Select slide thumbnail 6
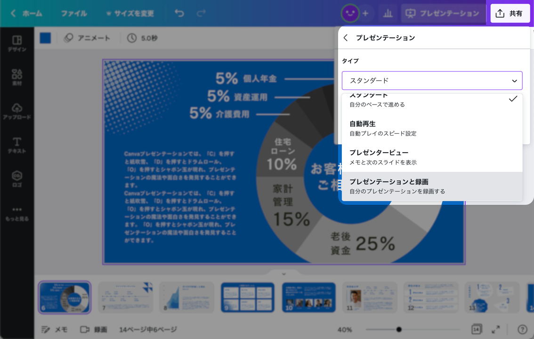The width and height of the screenshot is (534, 339). [x=65, y=297]
